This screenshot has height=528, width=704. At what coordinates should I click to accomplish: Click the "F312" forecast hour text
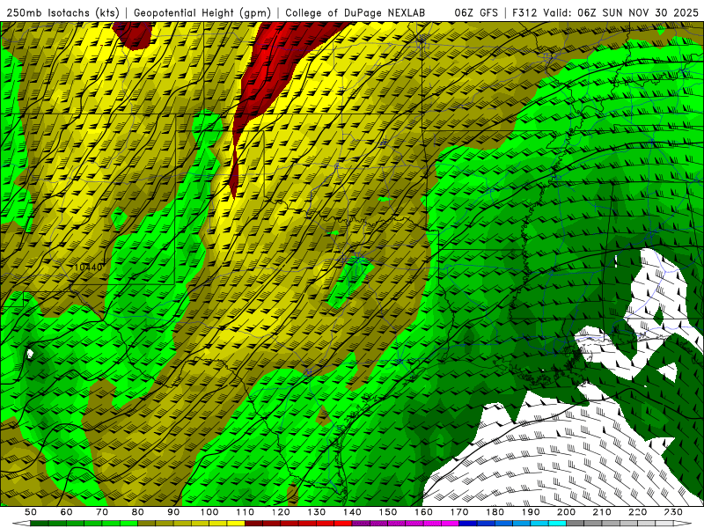(524, 12)
